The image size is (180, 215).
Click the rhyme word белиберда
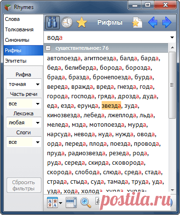pyautogui.click(x=80, y=68)
